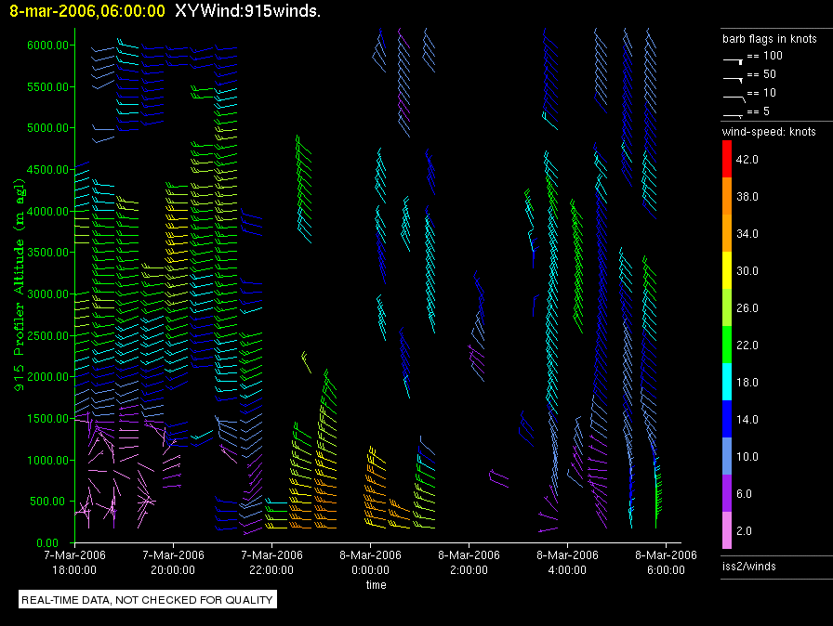Click the 'barb flags in knots' legend heading
The height and width of the screenshot is (626, 833).
pos(769,39)
